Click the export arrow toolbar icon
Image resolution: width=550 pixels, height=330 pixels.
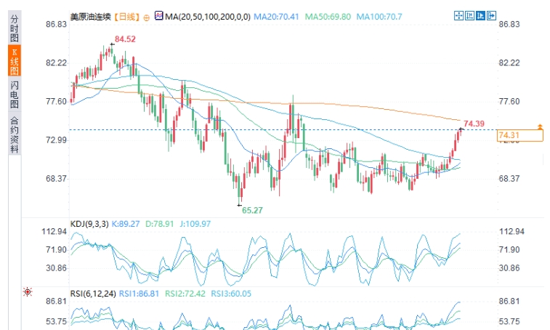[491, 15]
